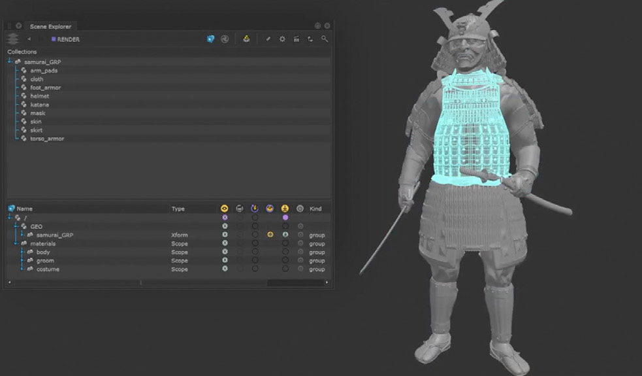Click the arm_pads collection icon

click(24, 71)
